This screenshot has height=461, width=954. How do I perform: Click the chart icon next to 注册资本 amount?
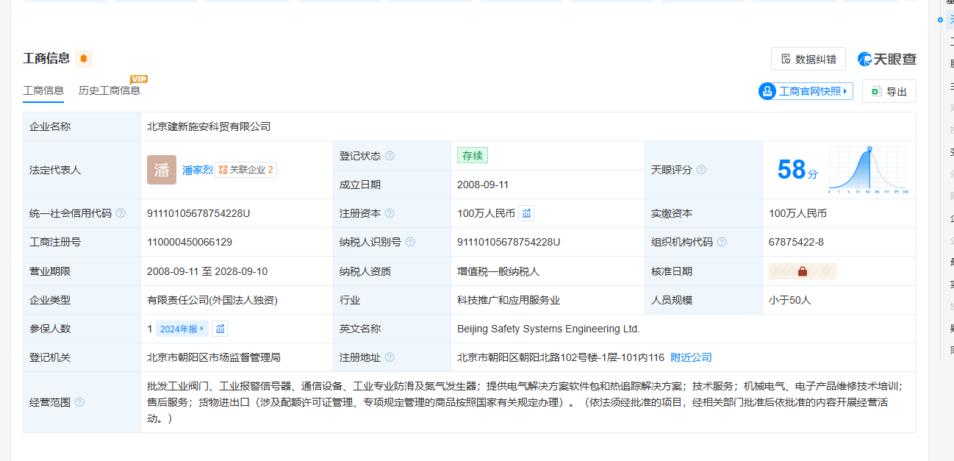coord(526,213)
